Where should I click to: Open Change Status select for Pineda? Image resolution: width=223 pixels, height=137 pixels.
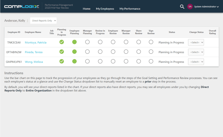pyautogui.click(x=196, y=52)
